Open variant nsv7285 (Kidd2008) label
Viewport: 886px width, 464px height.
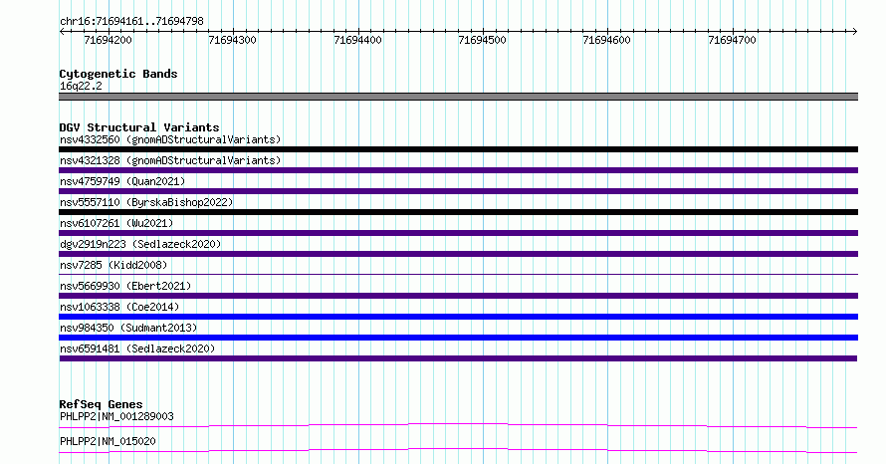click(x=113, y=265)
